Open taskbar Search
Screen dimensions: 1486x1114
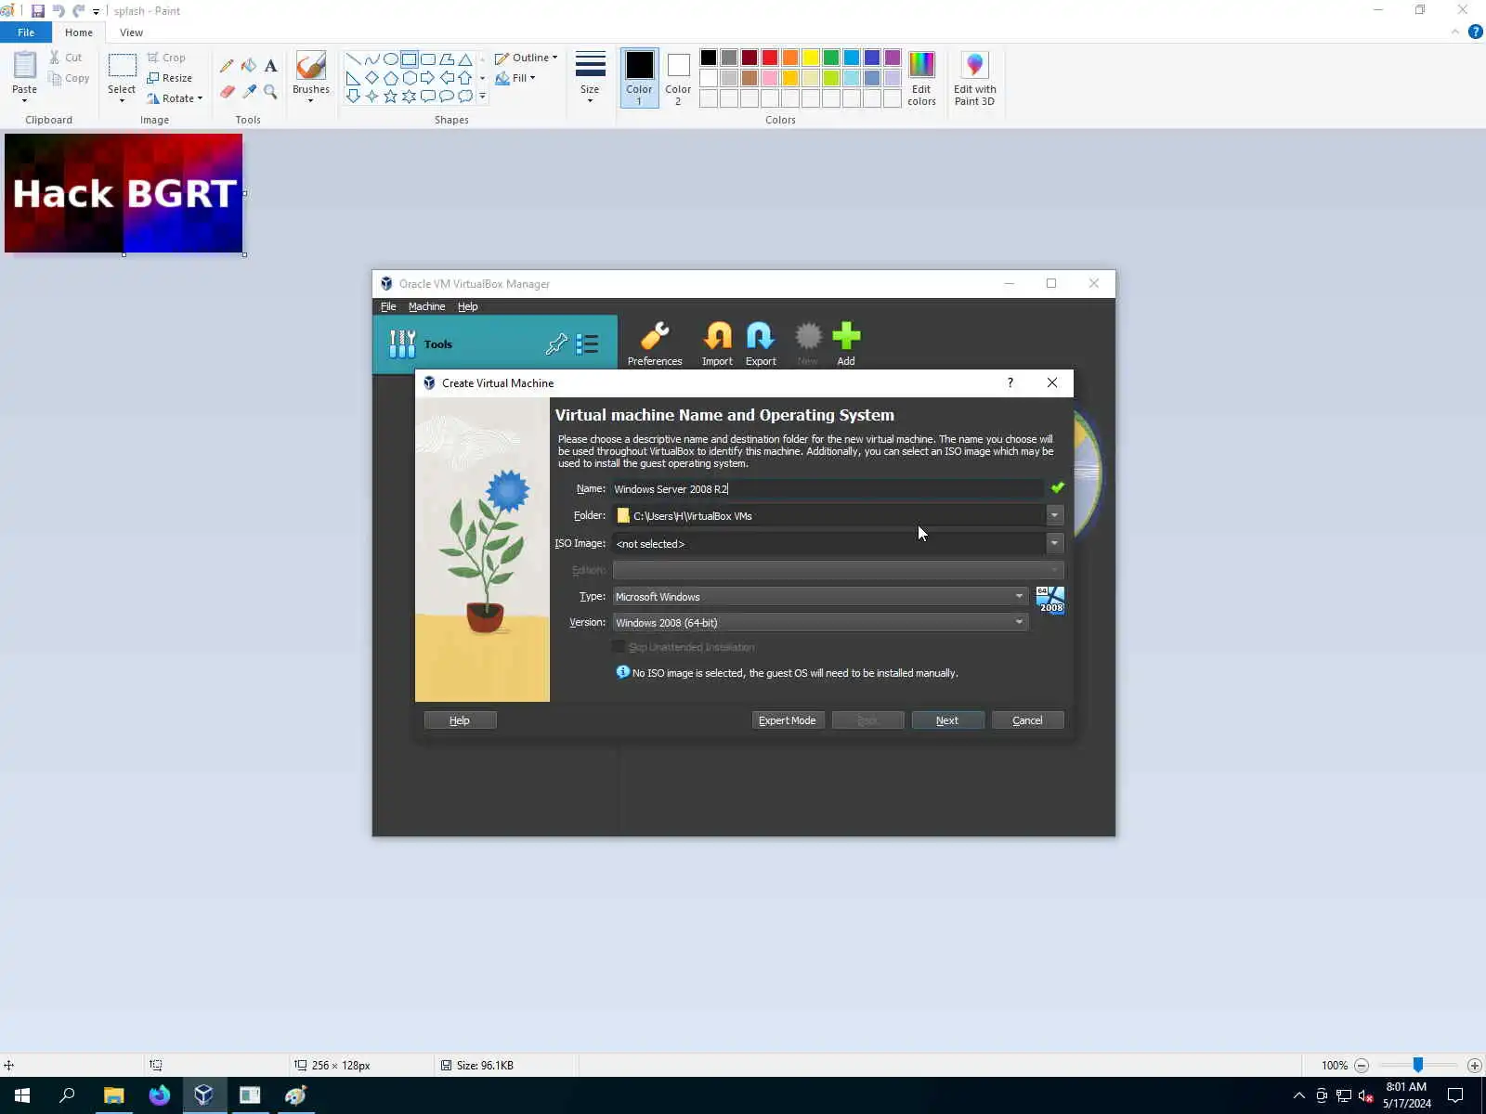67,1095
